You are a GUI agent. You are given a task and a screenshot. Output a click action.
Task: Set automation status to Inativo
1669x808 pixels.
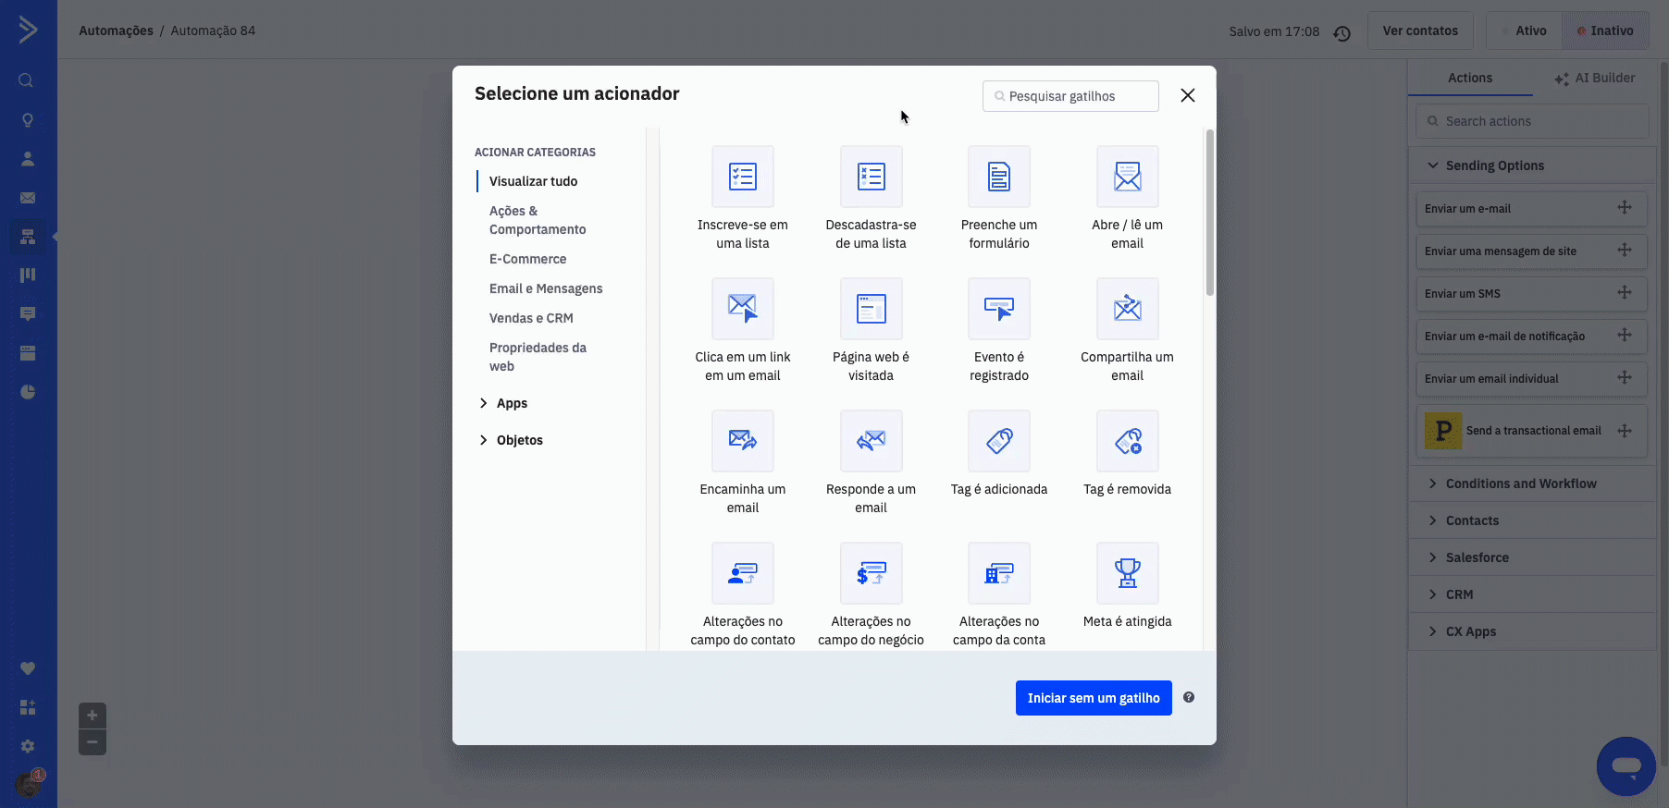pos(1605,31)
